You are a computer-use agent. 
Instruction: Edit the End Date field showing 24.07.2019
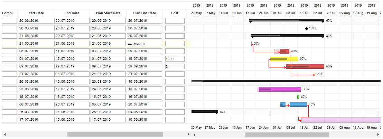coord(72,74)
